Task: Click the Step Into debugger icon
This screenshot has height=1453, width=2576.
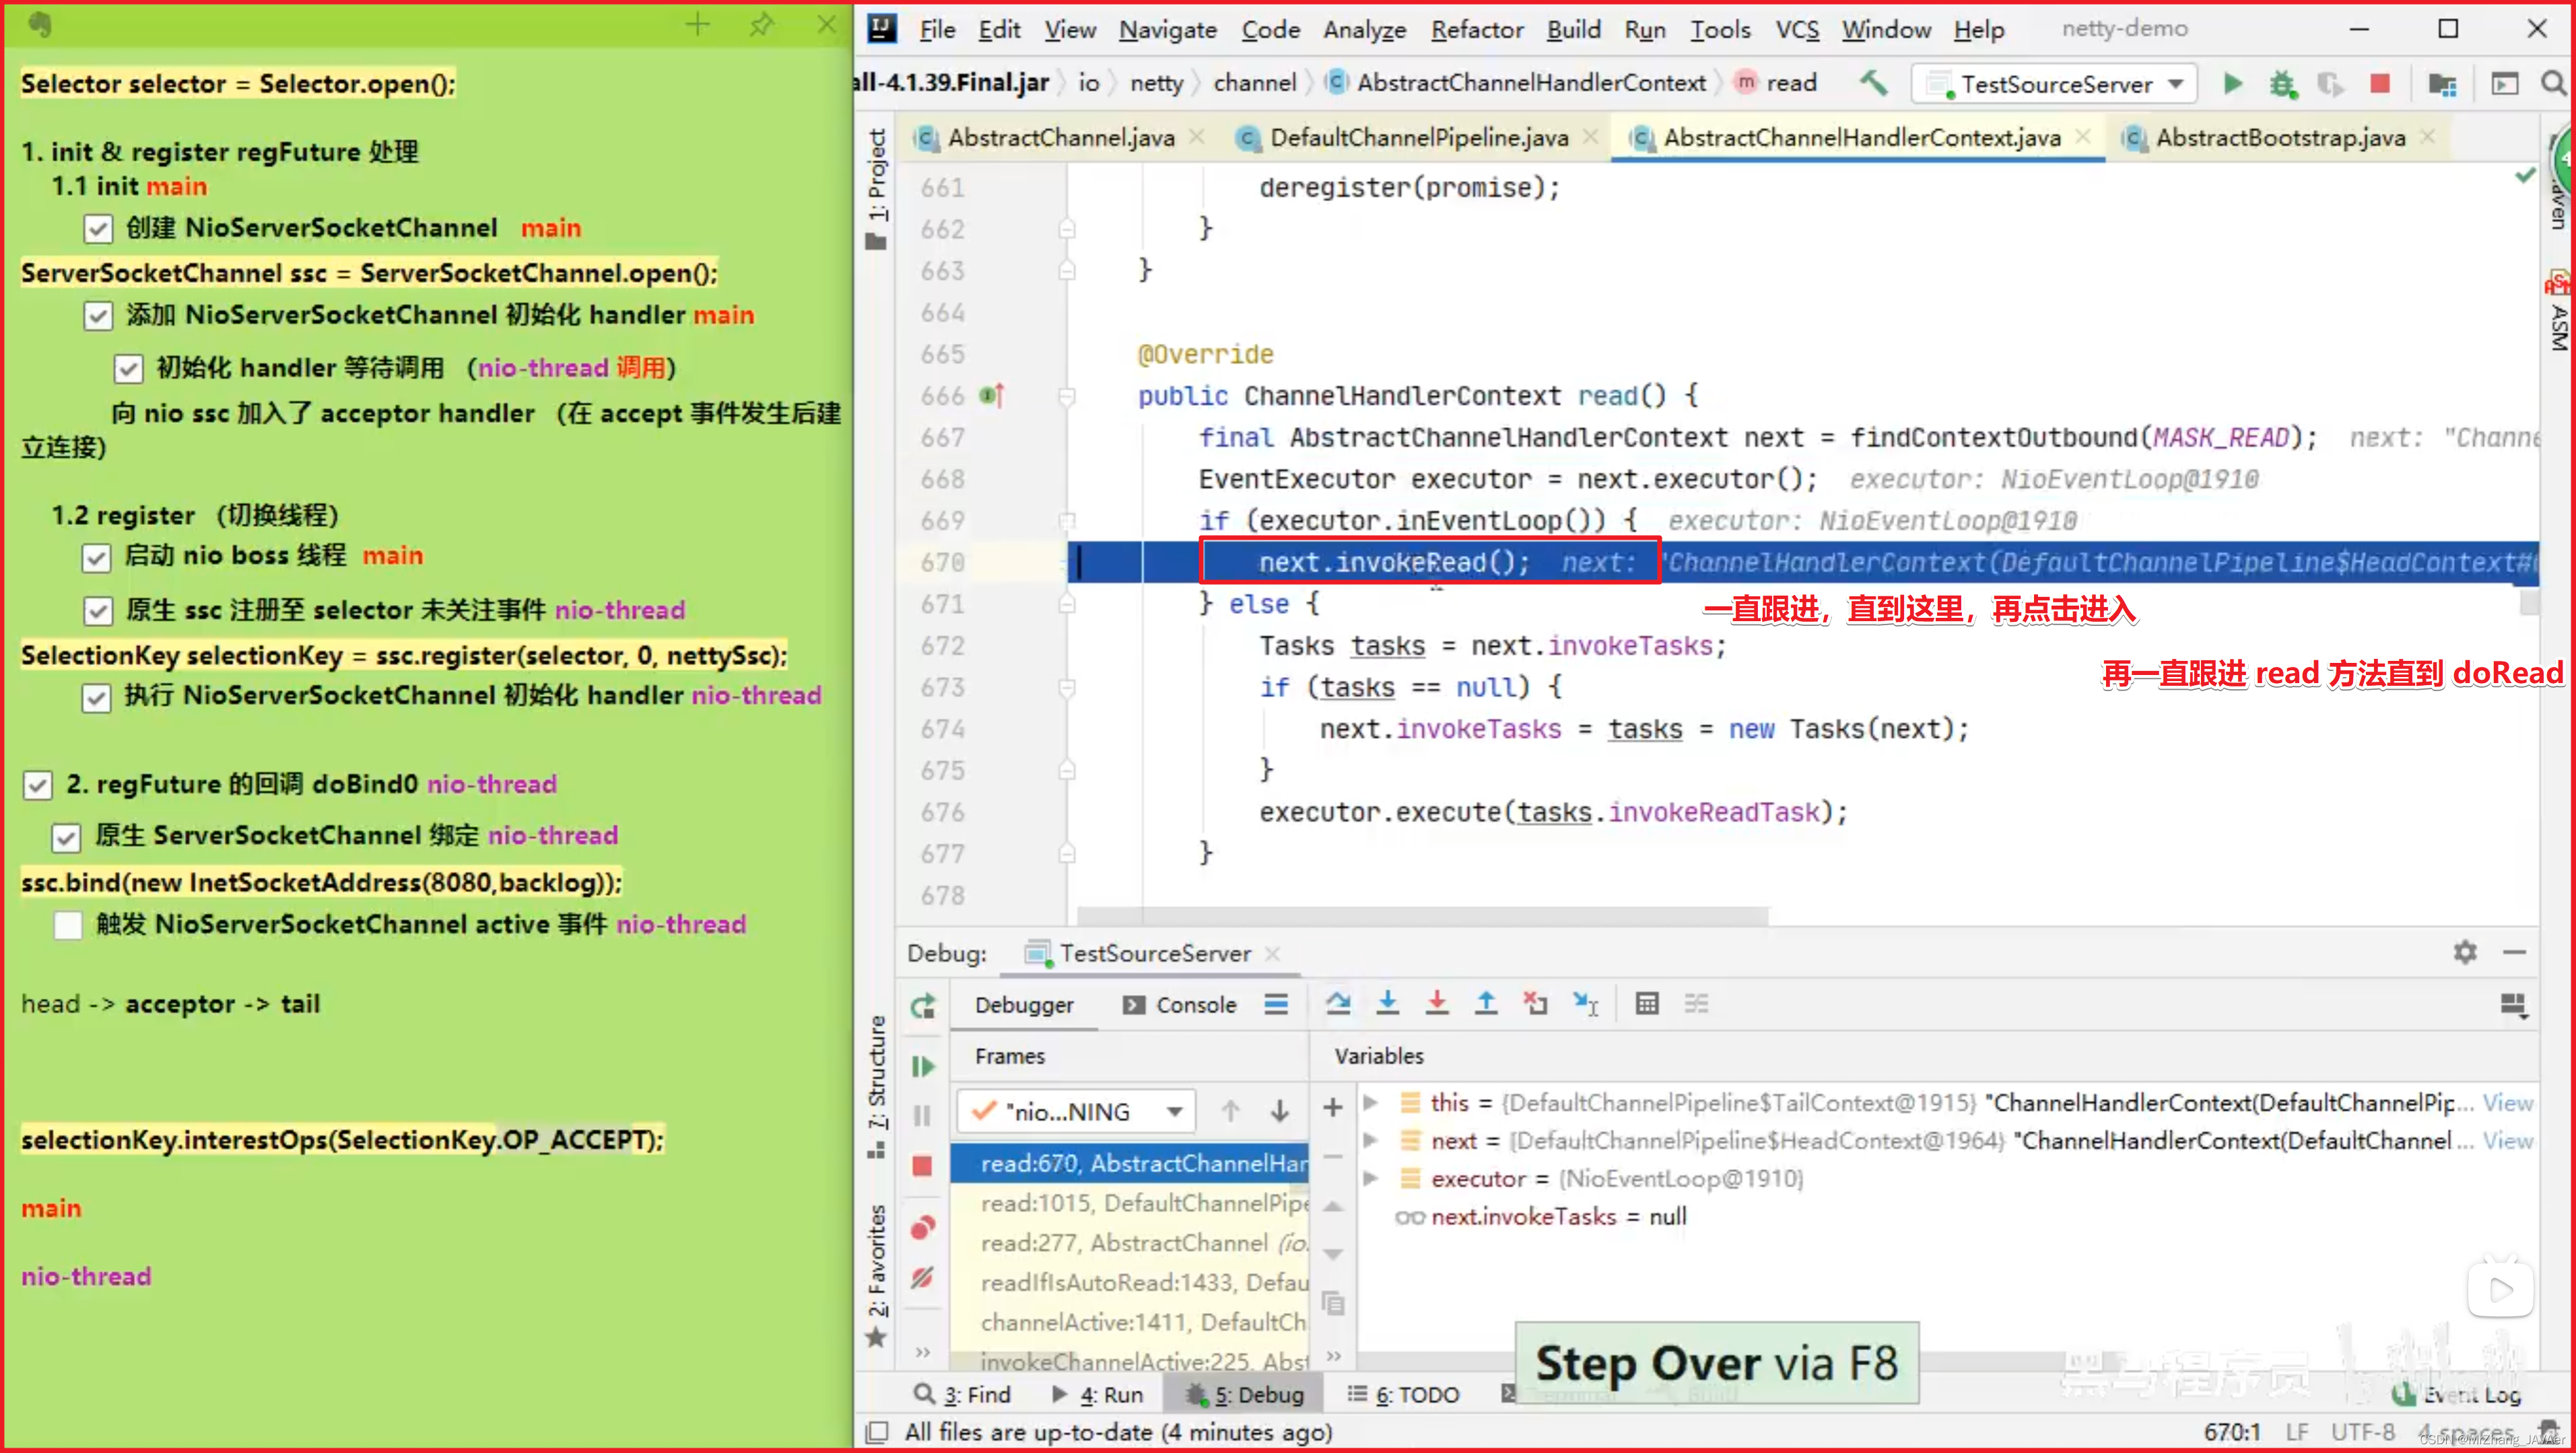Action: coord(1388,1002)
